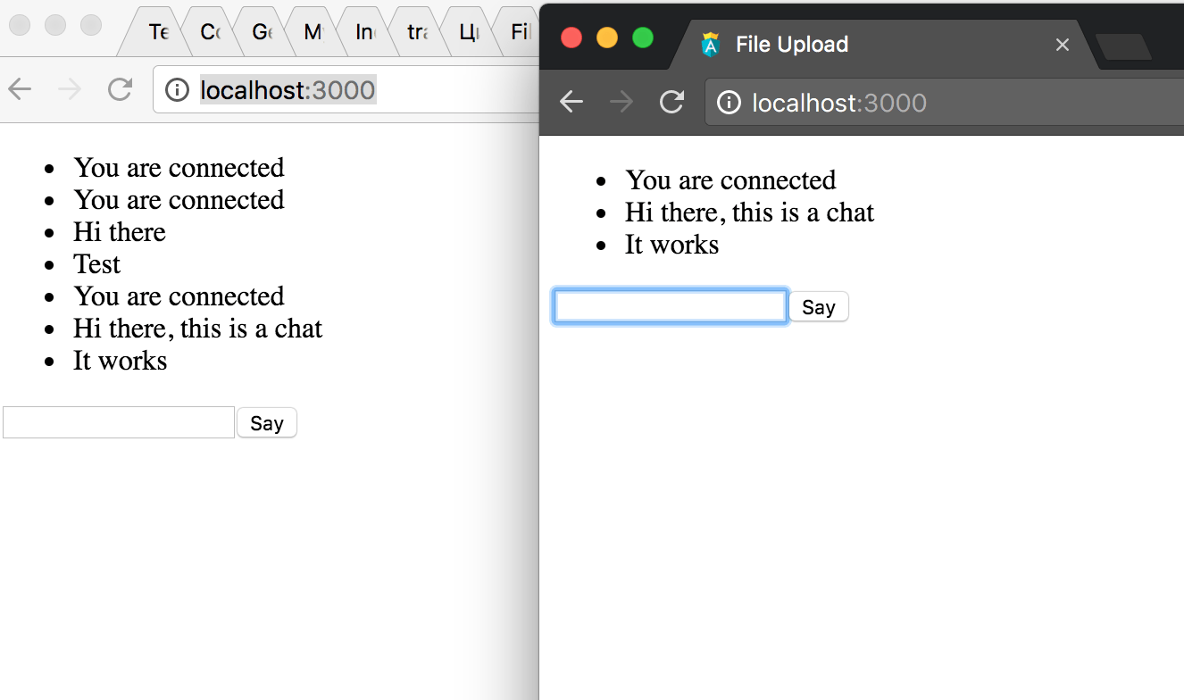The height and width of the screenshot is (700, 1184).
Task: Select the 'Hi there, this is a chat' message
Action: pyautogui.click(x=749, y=212)
